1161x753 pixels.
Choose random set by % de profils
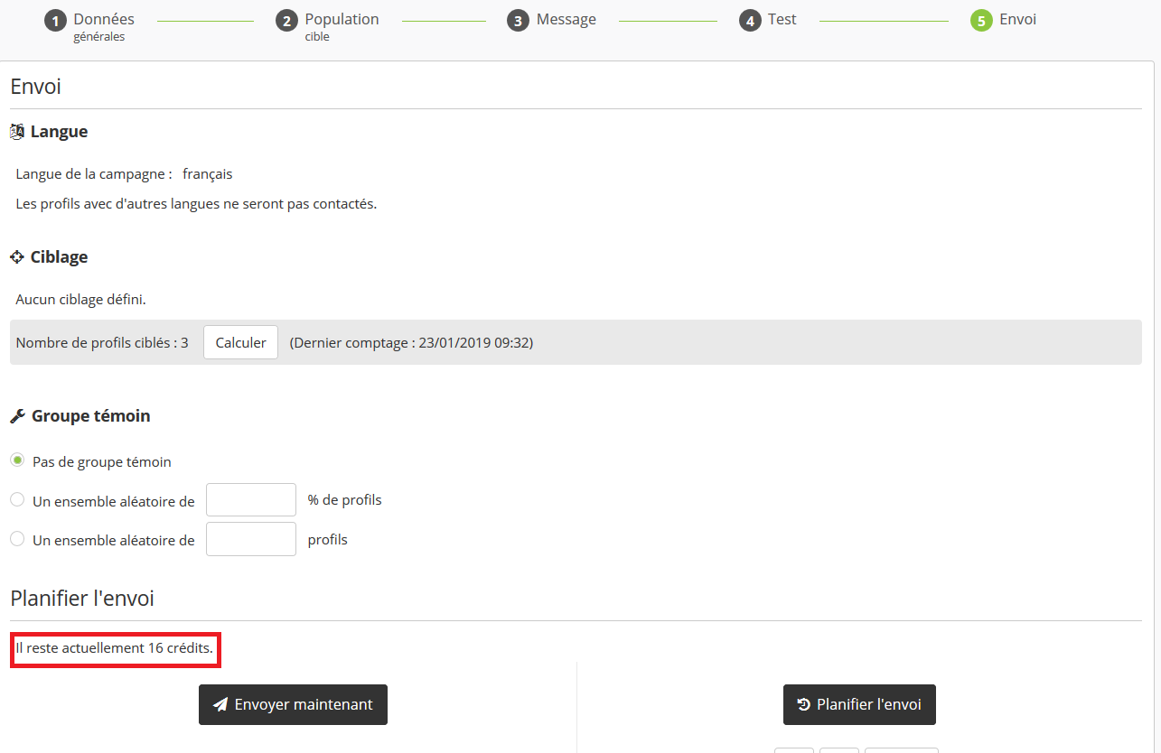(x=17, y=499)
